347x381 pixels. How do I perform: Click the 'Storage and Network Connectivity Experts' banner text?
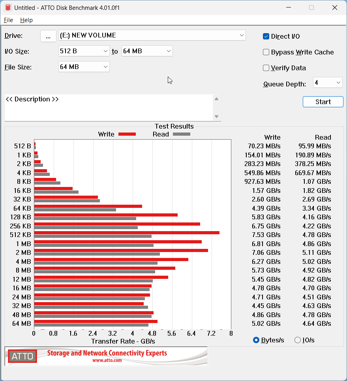(x=107, y=353)
